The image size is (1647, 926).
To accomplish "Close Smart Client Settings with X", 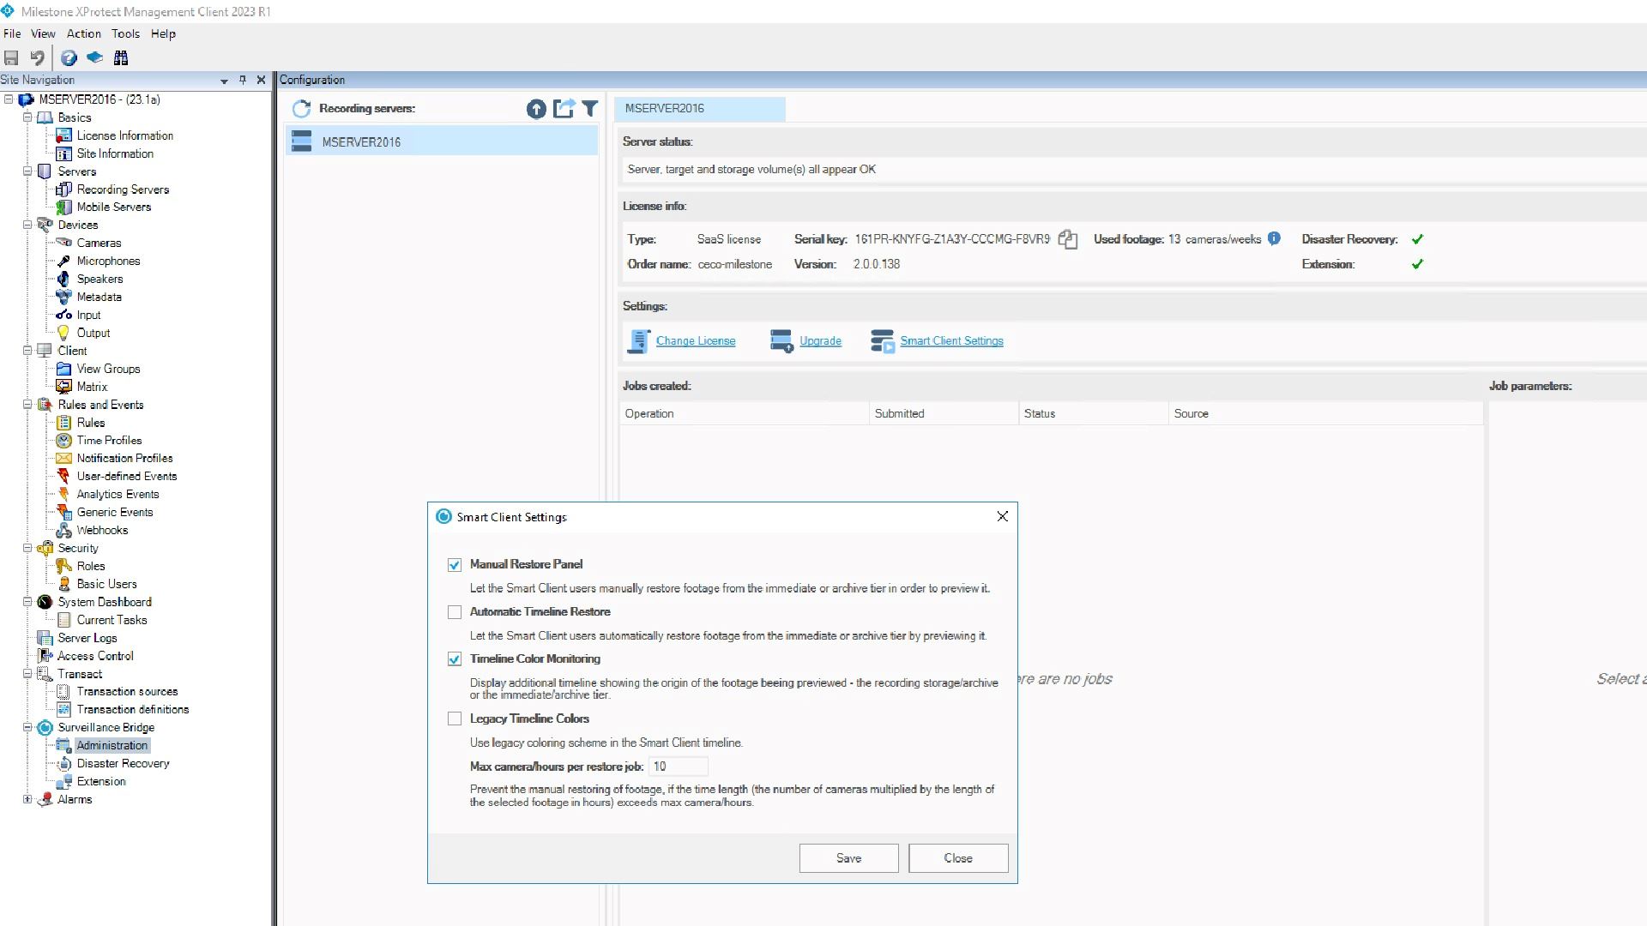I will coord(1002,516).
